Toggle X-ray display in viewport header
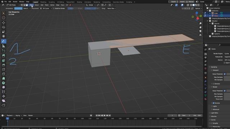 pyautogui.click(x=188, y=5)
